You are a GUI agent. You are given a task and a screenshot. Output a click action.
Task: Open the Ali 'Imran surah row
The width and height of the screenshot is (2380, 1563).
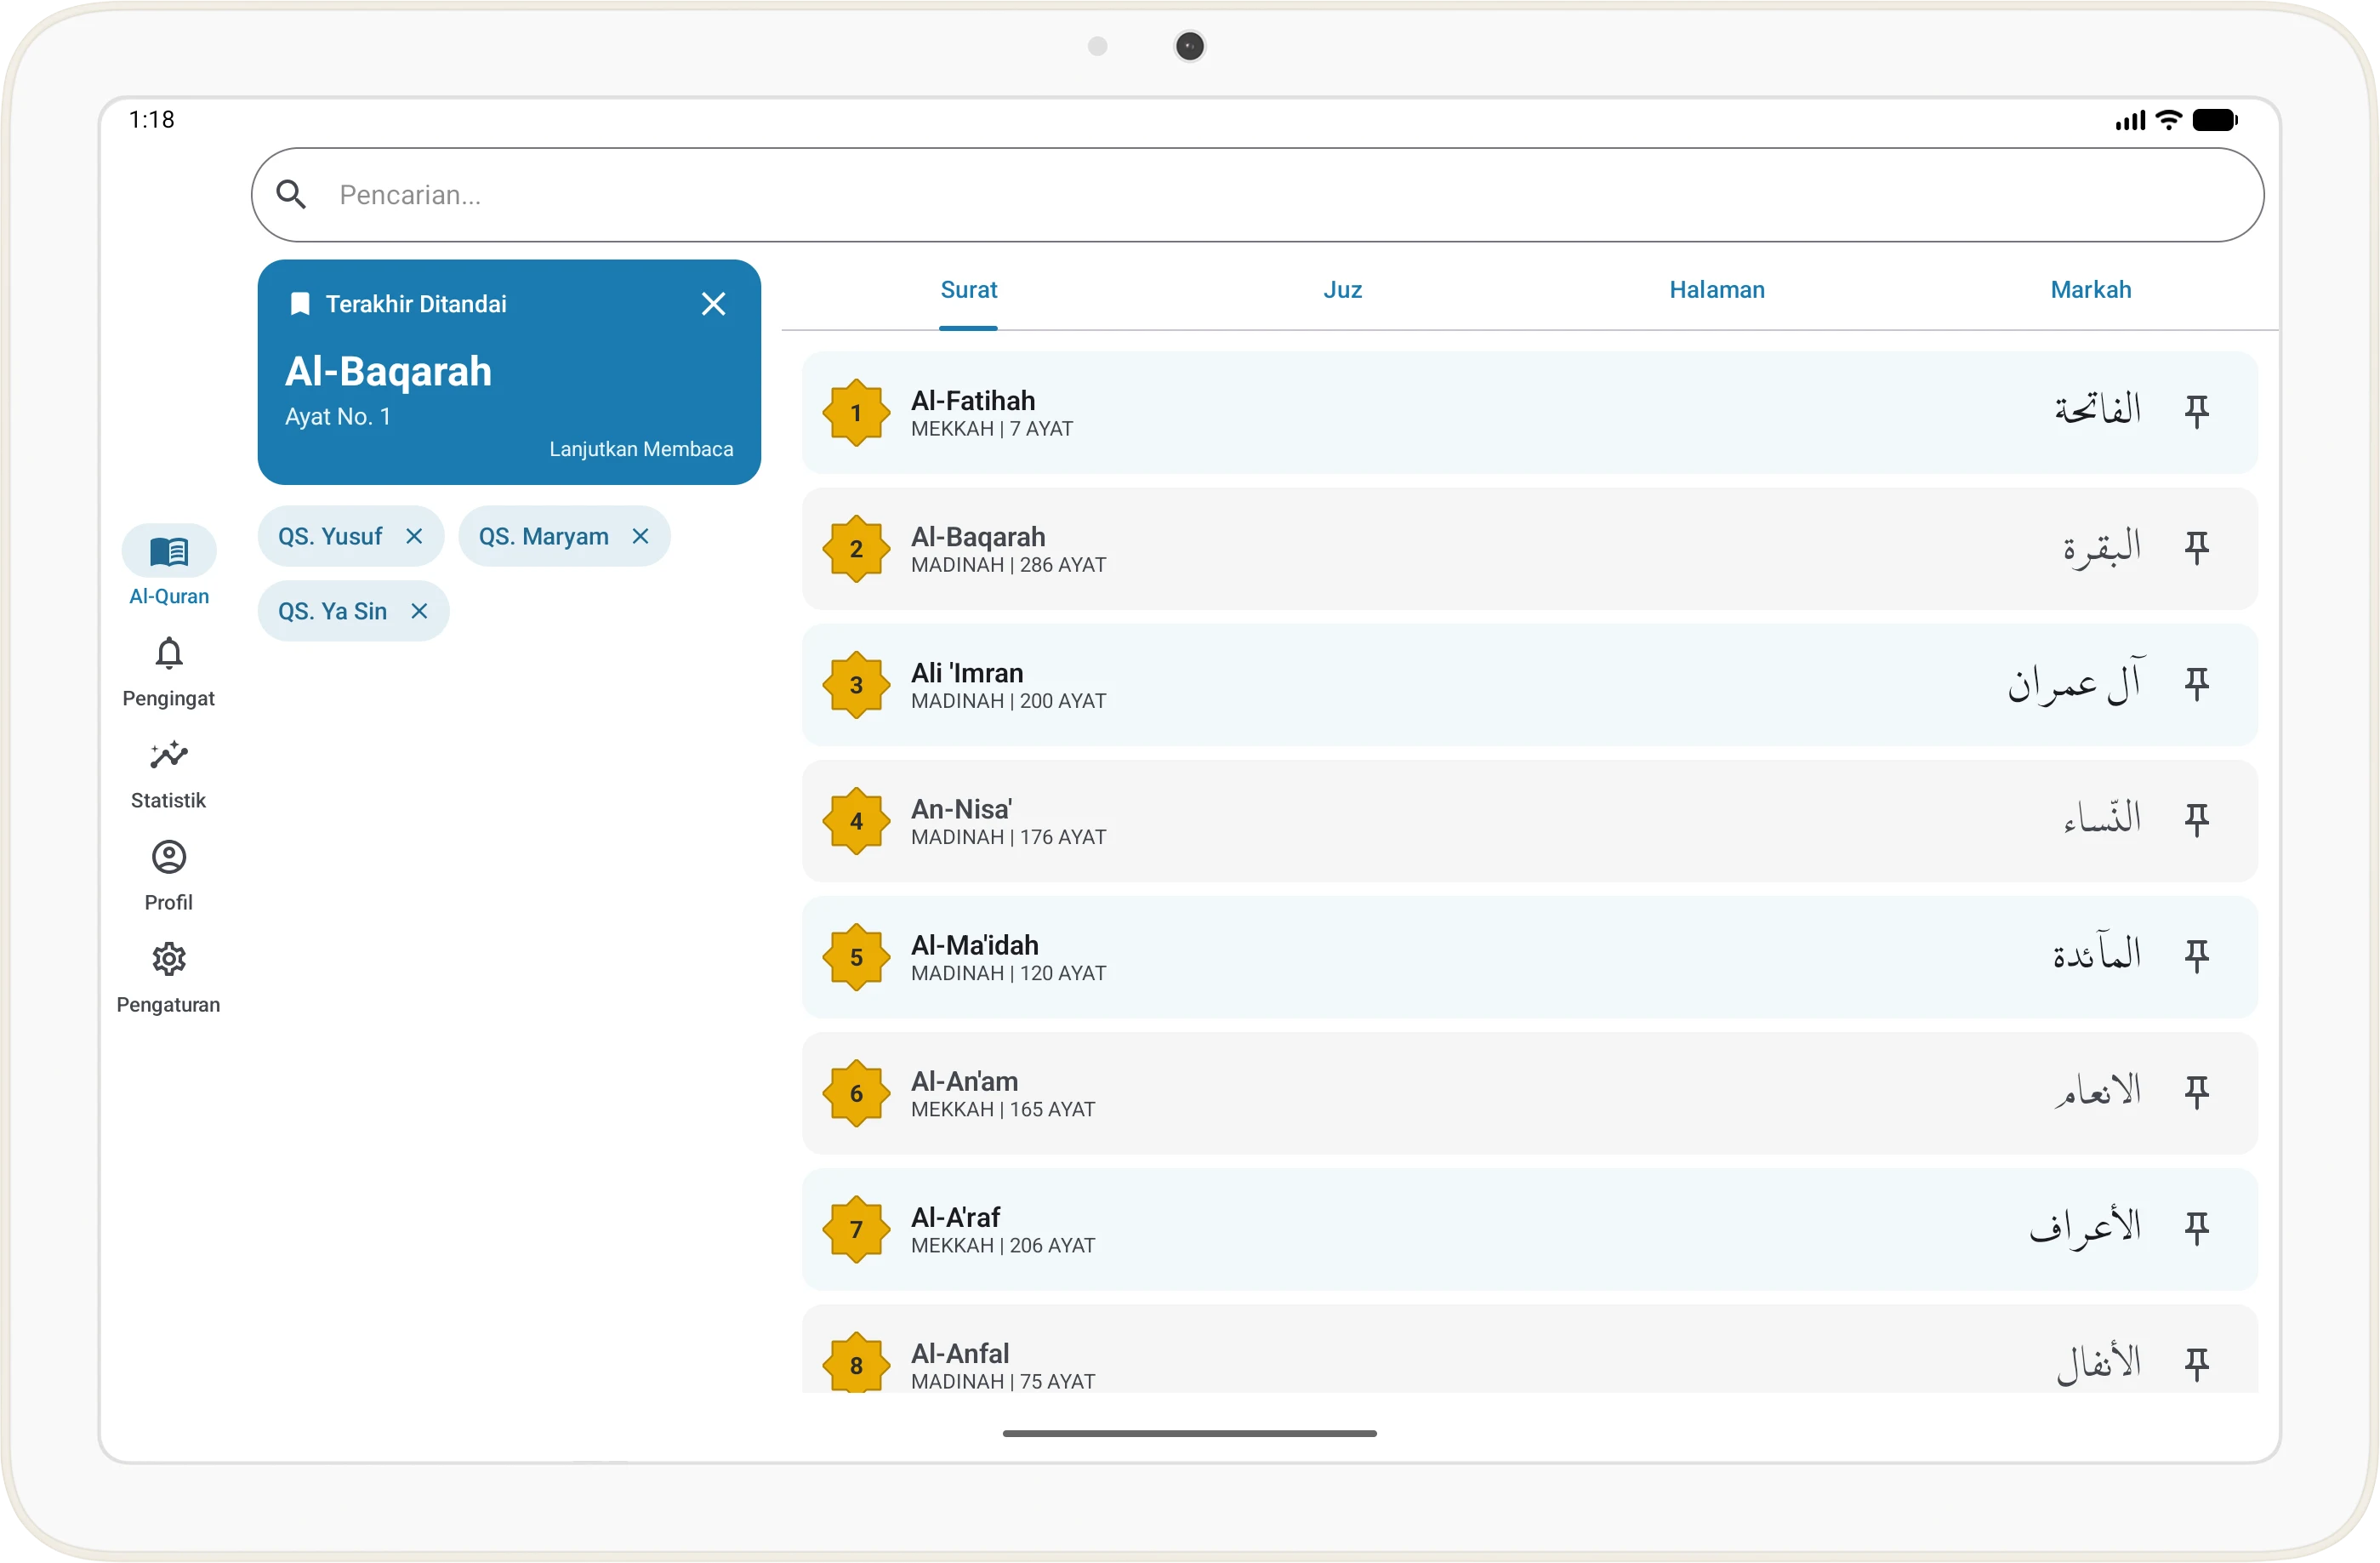1530,684
